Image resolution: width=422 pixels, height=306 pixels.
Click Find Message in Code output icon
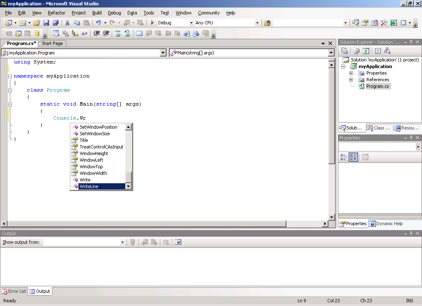132,242
